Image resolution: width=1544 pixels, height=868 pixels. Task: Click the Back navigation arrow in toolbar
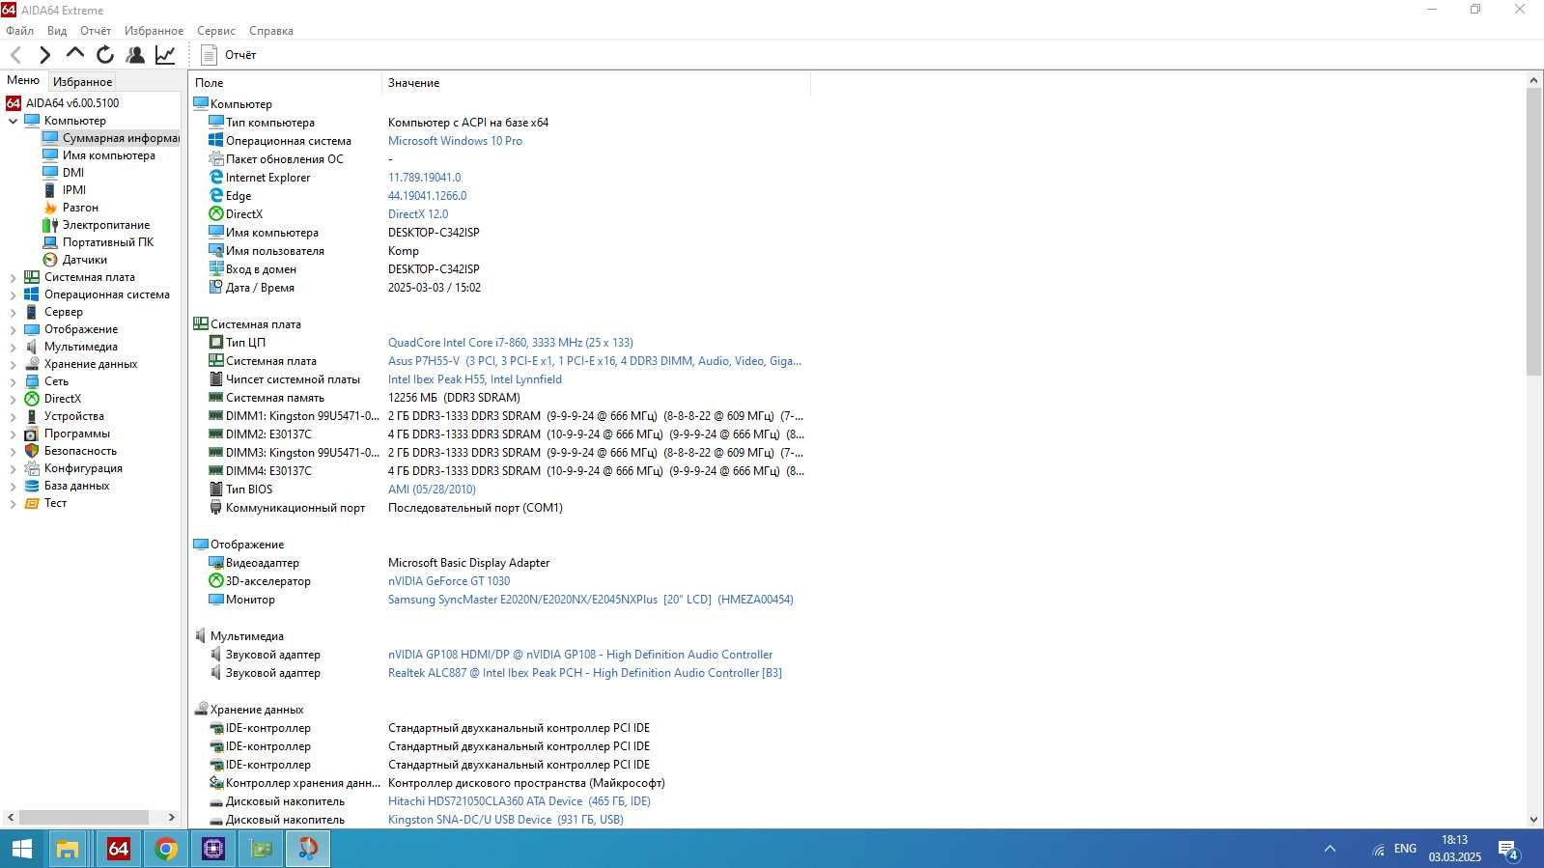(15, 55)
